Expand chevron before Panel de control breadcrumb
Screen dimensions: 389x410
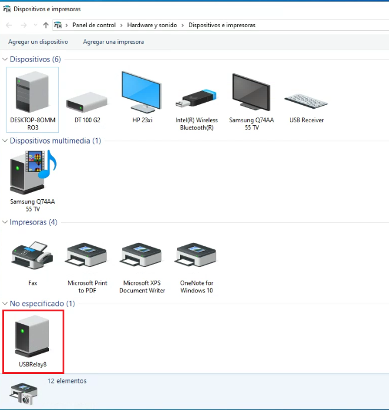pos(67,25)
